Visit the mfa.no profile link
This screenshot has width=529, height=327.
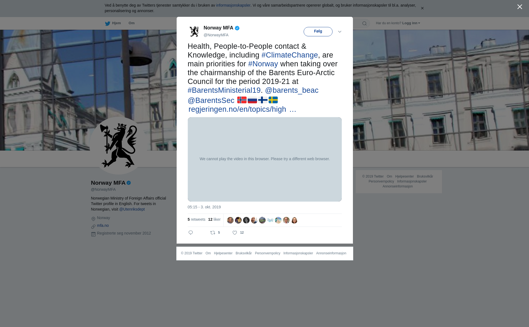click(x=103, y=225)
